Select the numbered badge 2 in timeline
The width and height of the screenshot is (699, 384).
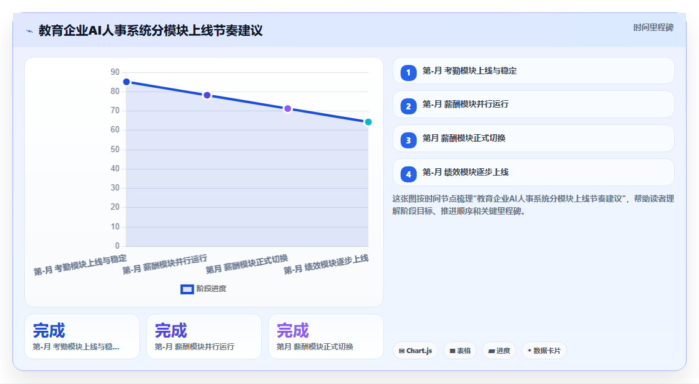pyautogui.click(x=409, y=106)
